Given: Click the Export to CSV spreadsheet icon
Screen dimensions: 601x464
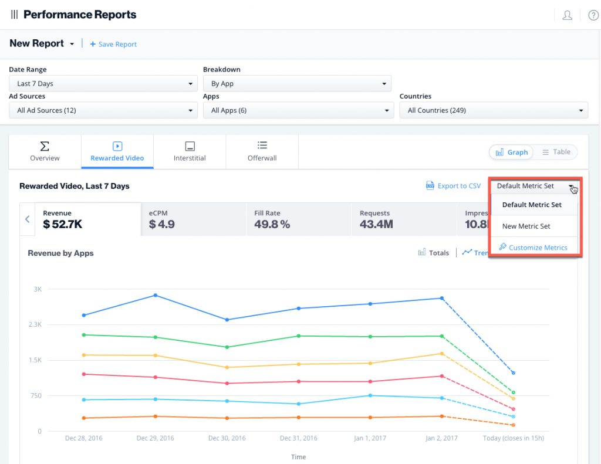Looking at the screenshot, I should pyautogui.click(x=430, y=185).
